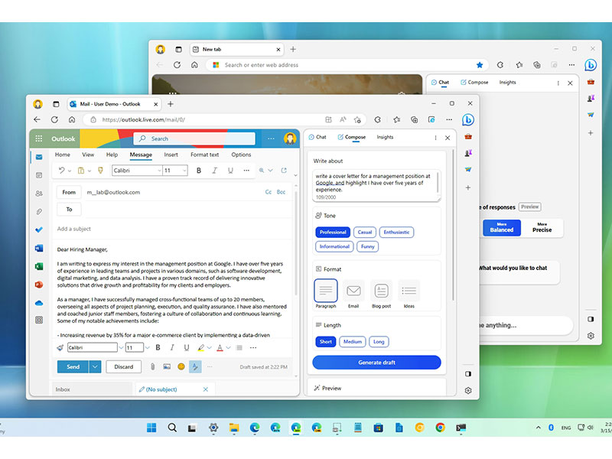
Task: Select More Precise in back window
Action: [542, 227]
